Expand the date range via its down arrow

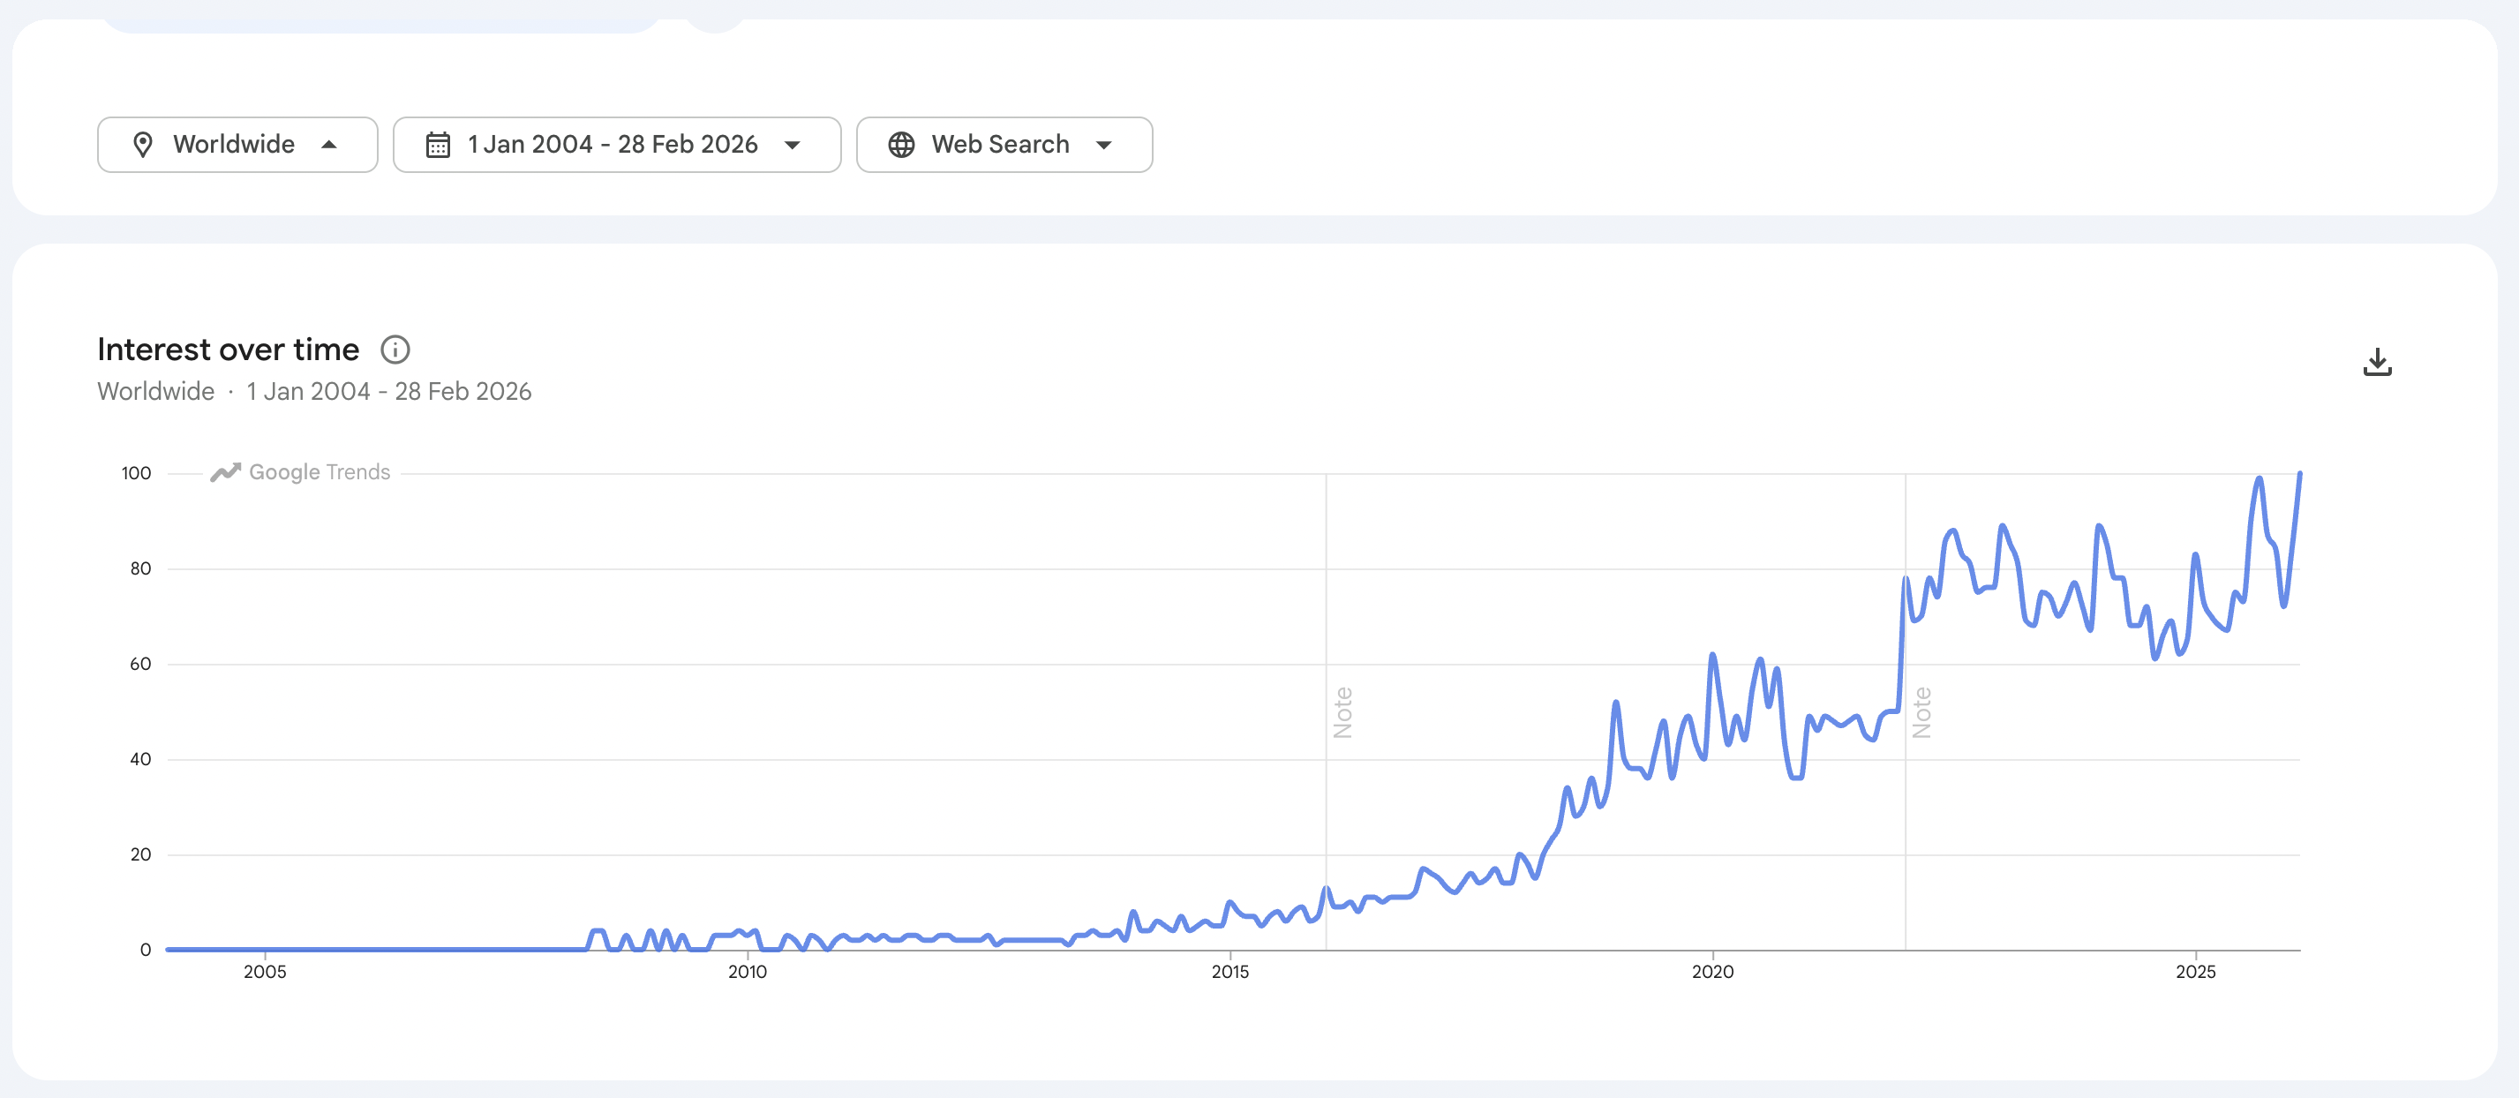pos(792,145)
